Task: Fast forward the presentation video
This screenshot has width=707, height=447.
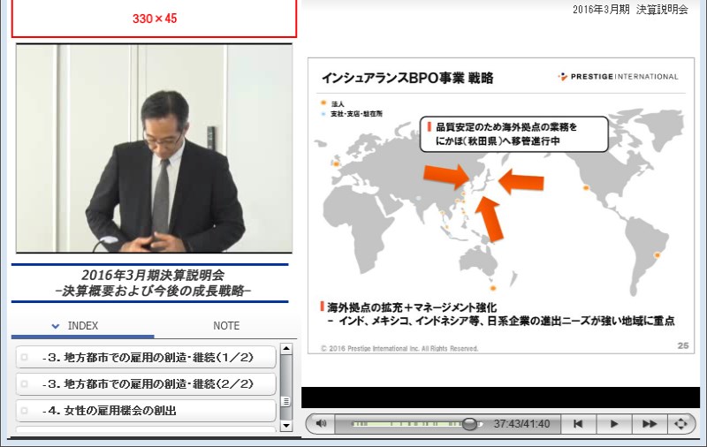Action: (650, 423)
